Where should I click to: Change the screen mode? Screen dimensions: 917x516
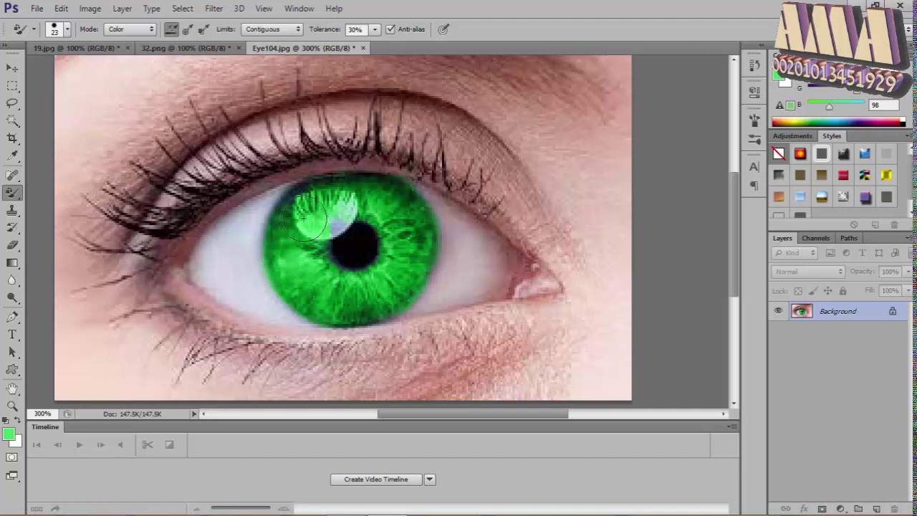click(12, 475)
